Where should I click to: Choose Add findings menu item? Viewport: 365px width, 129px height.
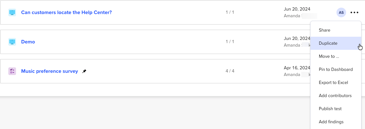click(331, 122)
